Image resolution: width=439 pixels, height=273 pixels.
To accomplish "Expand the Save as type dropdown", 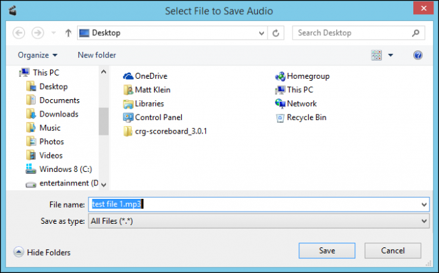I will coord(423,220).
